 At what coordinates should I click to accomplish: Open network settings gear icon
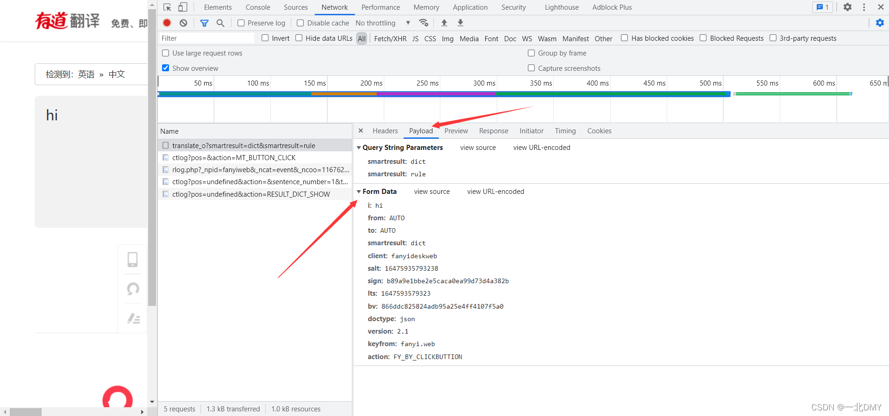[880, 23]
